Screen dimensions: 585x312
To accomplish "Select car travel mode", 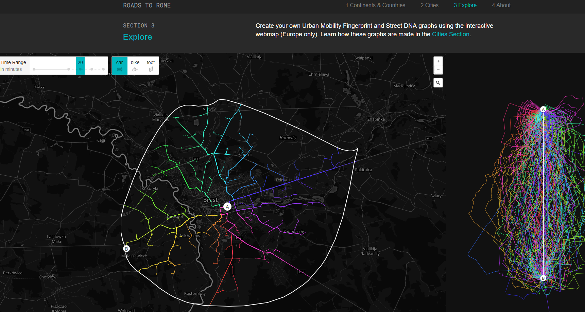I will pos(120,65).
